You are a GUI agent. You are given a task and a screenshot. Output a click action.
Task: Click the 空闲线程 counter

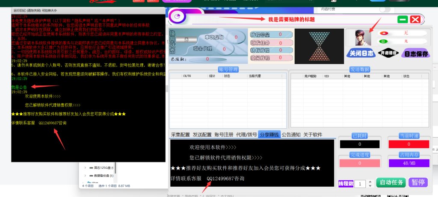tap(272, 58)
